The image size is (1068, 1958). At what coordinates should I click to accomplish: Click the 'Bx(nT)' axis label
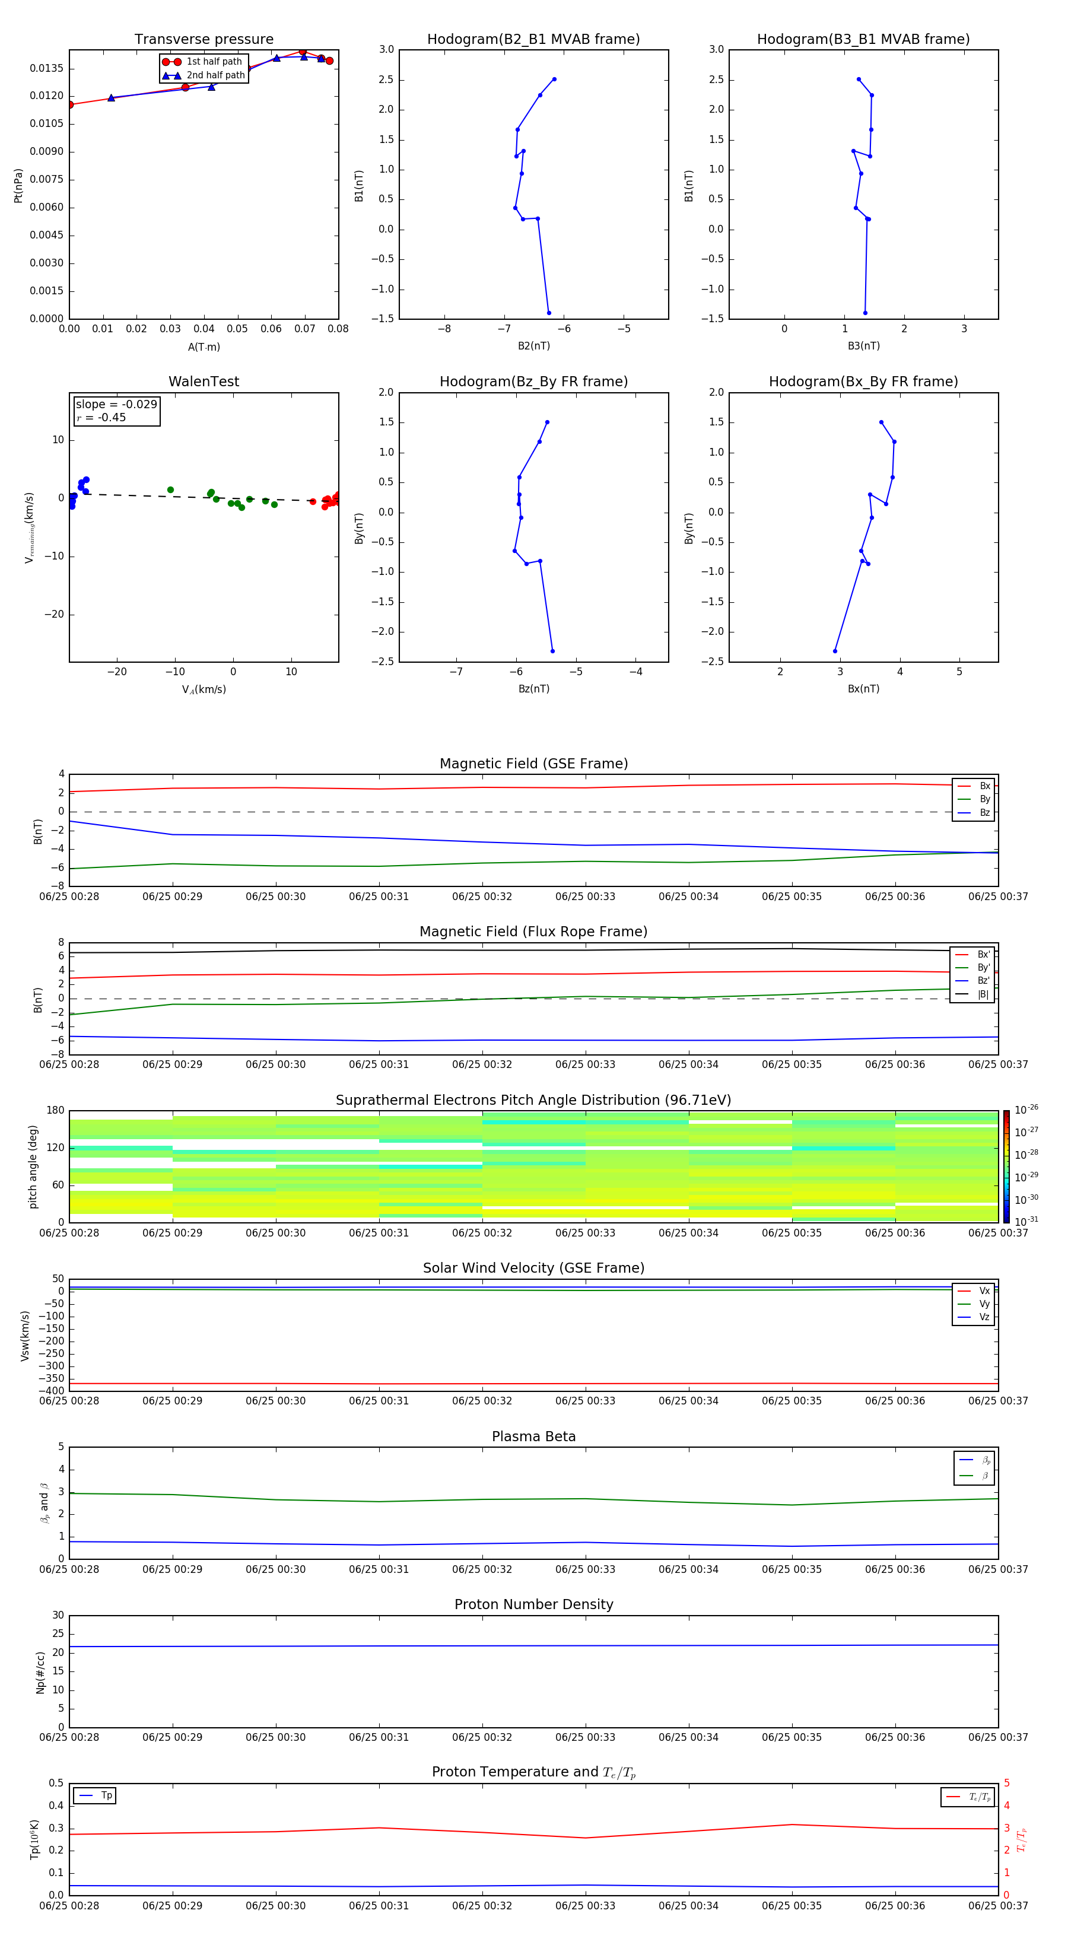[x=863, y=689]
